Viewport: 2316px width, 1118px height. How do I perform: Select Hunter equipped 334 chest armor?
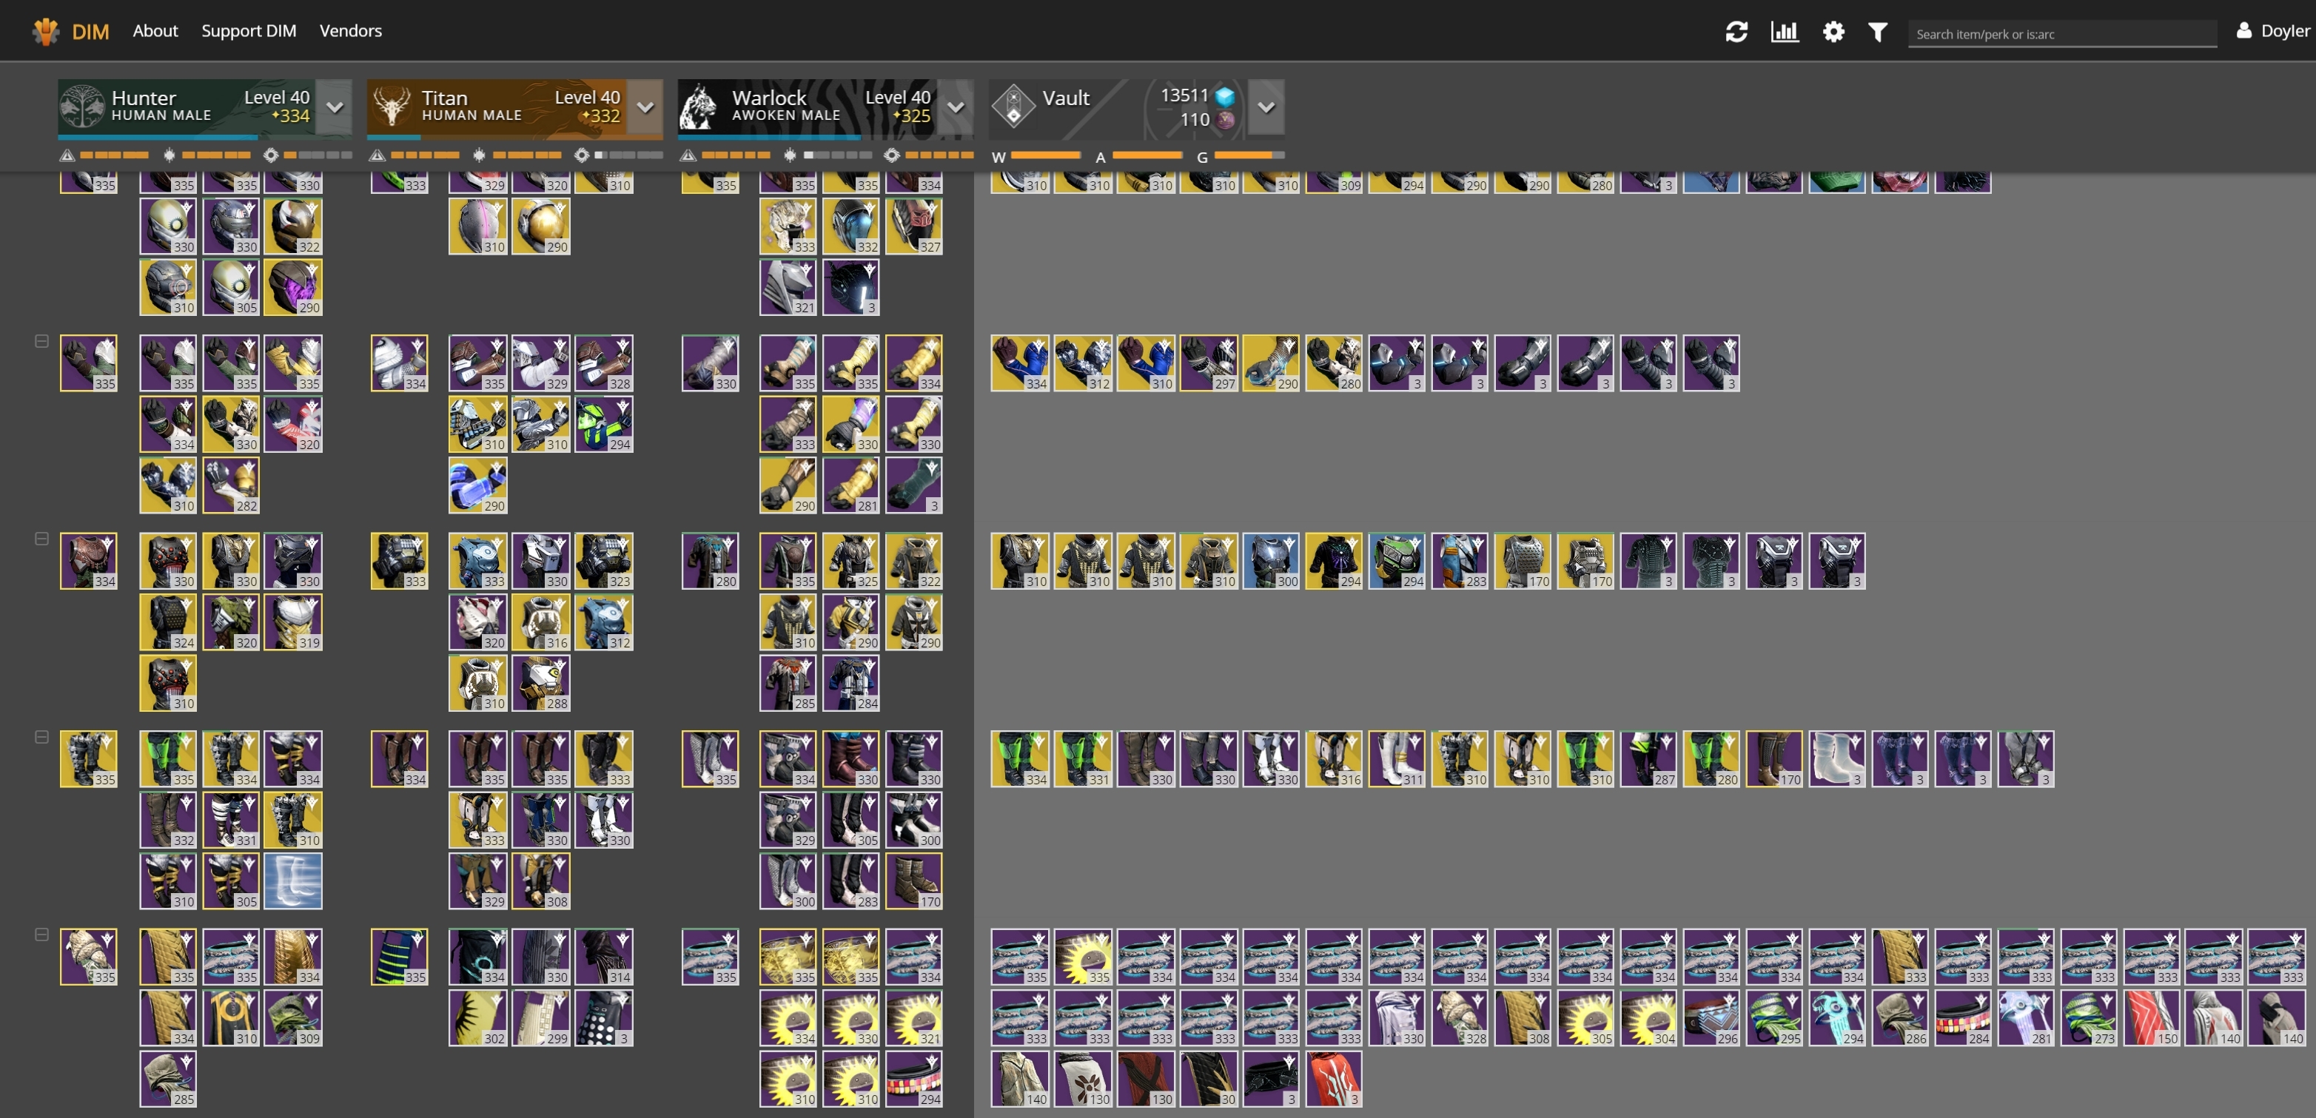point(88,561)
